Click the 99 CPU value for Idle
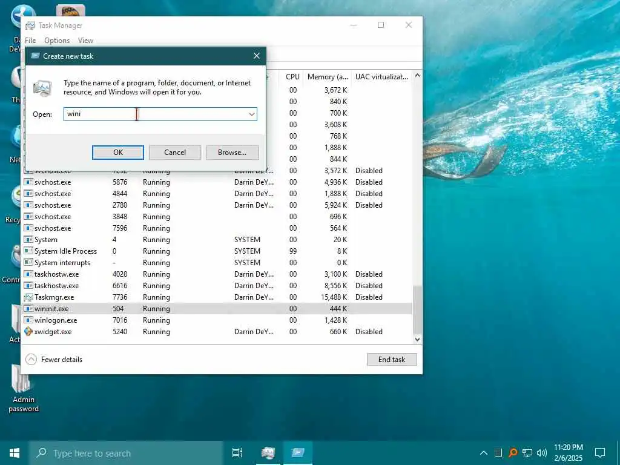This screenshot has height=465, width=620. point(292,251)
